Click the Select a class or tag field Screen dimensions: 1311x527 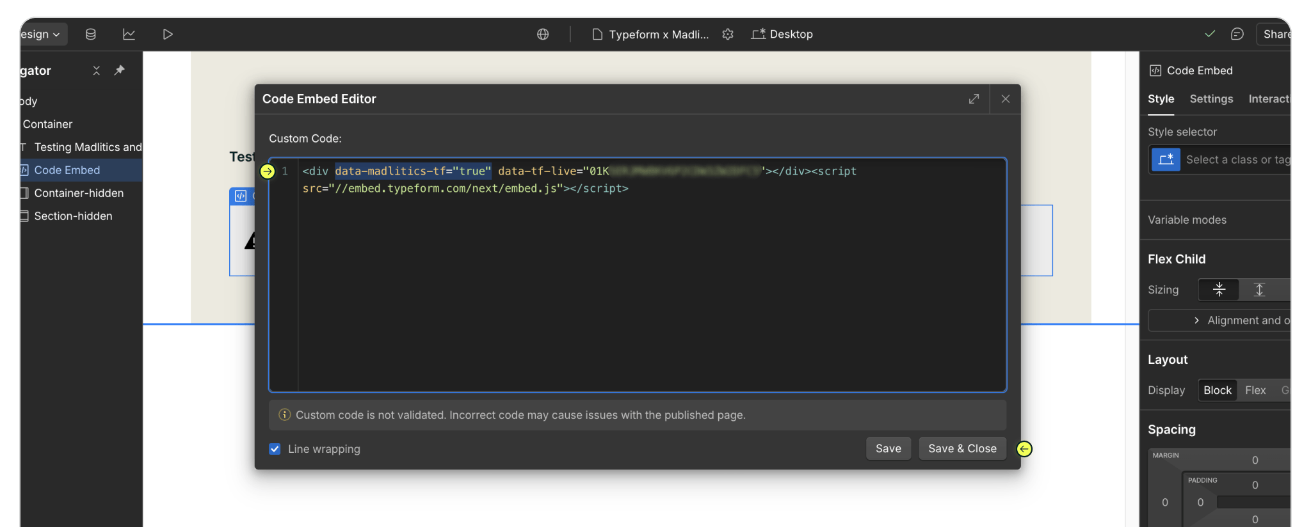(1237, 159)
